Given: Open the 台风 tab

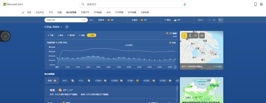Looking at the screenshot, I should (109, 12).
